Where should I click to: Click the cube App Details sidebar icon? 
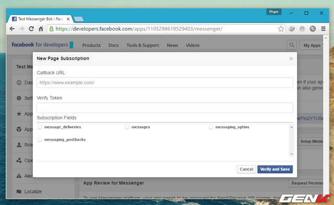pyautogui.click(x=19, y=129)
